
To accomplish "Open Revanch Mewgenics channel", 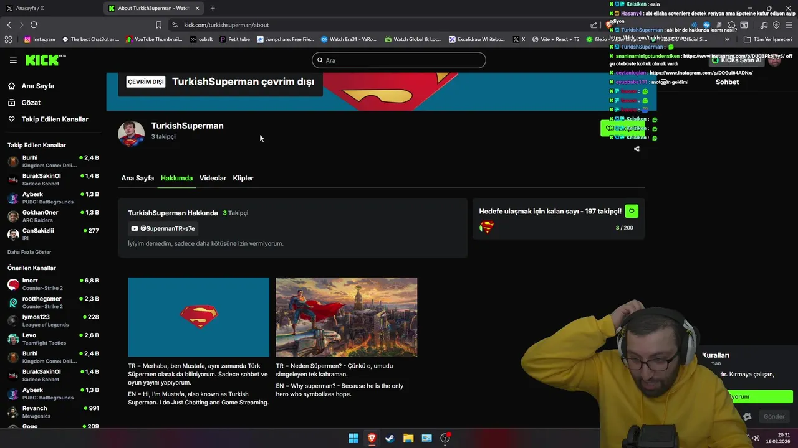I will (53, 412).
